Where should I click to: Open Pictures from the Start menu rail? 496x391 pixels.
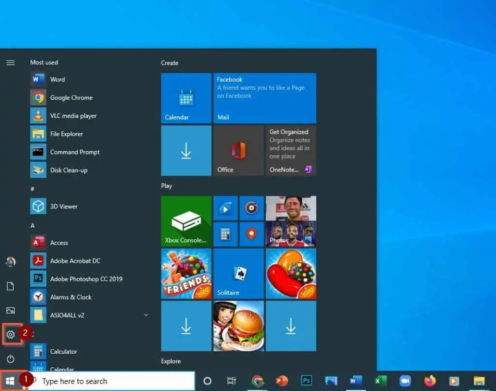(x=11, y=311)
